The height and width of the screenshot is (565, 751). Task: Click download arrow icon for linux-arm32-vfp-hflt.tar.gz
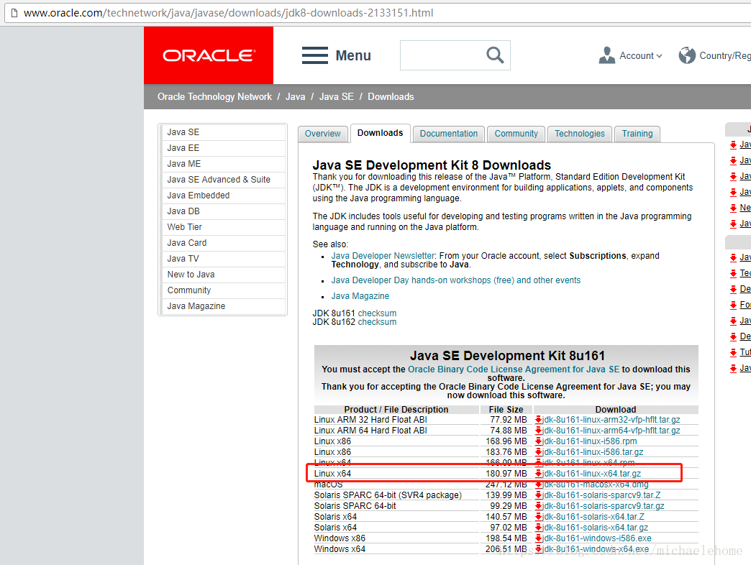538,420
